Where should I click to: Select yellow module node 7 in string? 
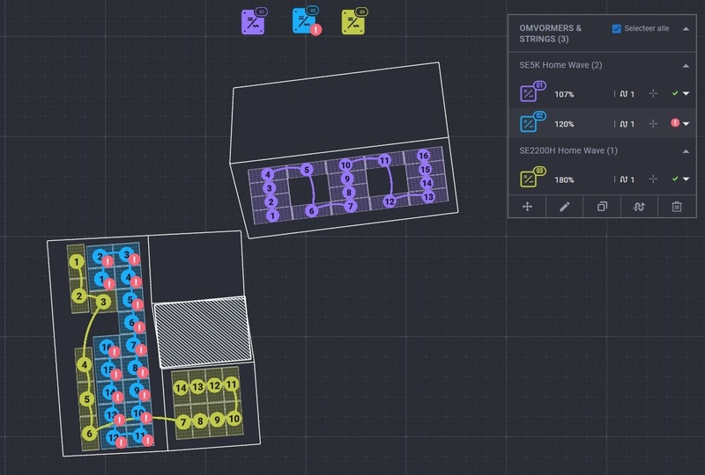click(183, 422)
